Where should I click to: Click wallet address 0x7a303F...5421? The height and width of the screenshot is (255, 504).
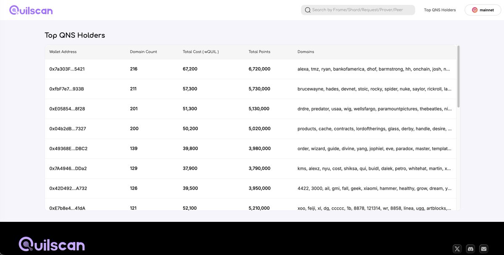pos(67,69)
